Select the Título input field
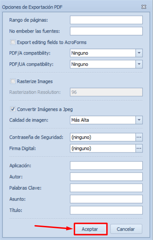 (106, 210)
